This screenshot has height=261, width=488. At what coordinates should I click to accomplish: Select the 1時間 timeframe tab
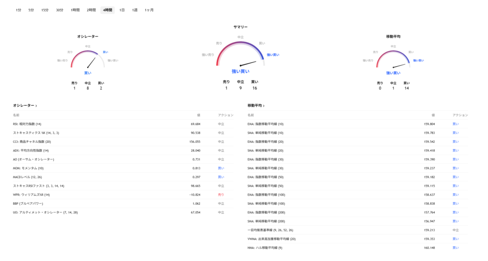point(75,10)
